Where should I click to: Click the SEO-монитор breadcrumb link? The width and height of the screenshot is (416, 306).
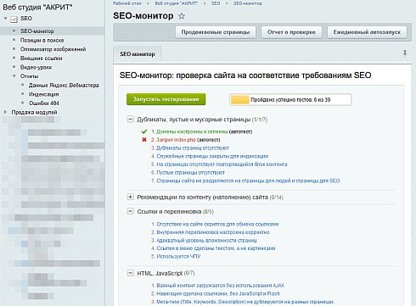click(x=248, y=3)
